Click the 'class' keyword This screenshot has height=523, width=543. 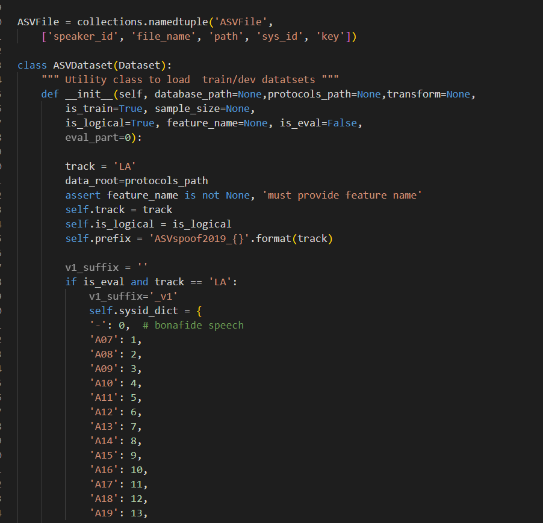pos(32,66)
